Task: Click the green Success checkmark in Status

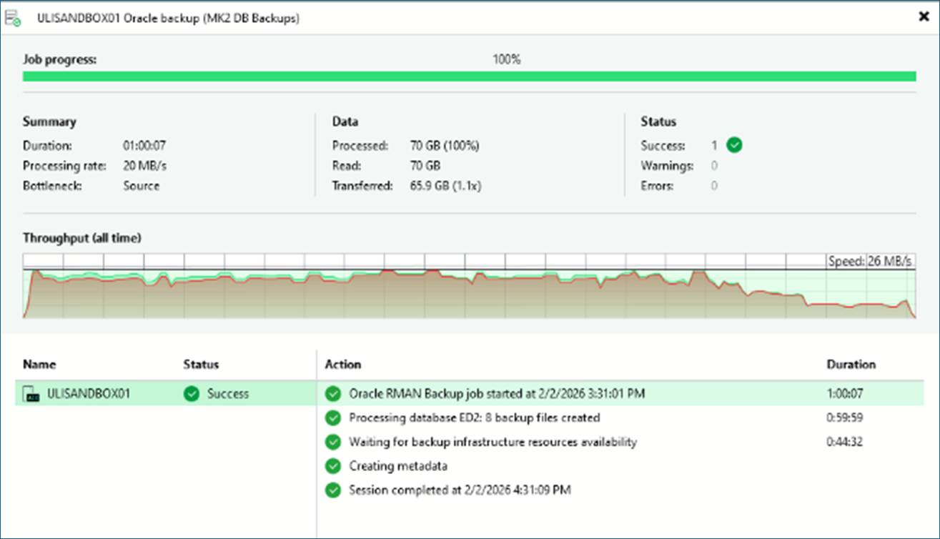Action: pyautogui.click(x=734, y=145)
